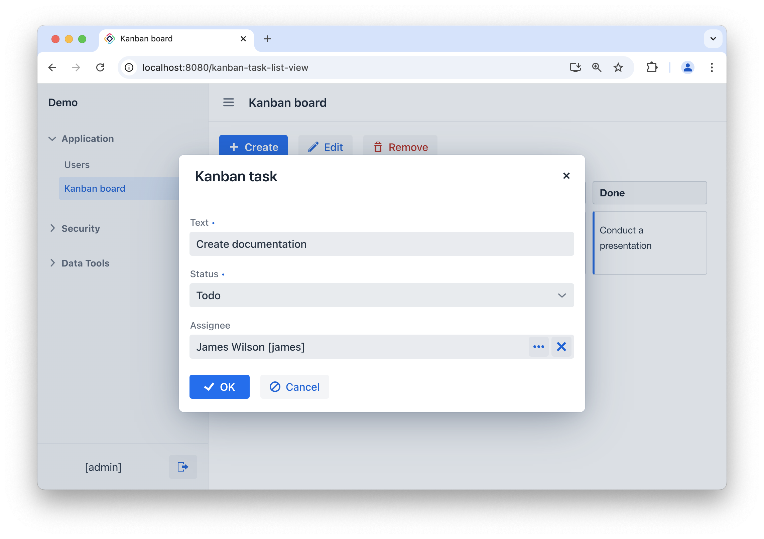Click the Cancel circle icon to dismiss
The height and width of the screenshot is (539, 764).
pos(275,386)
